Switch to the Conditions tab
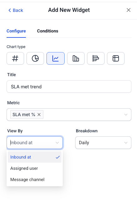This screenshot has height=201, width=137. pyautogui.click(x=47, y=31)
